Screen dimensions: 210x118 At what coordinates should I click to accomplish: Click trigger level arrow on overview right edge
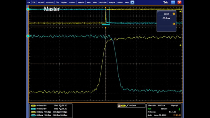click(x=180, y=11)
